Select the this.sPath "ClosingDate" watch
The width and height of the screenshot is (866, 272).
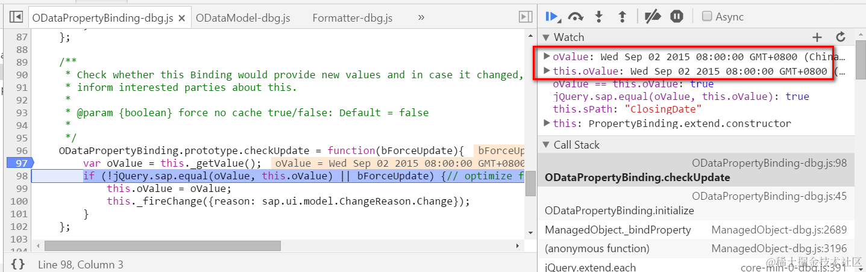(x=627, y=109)
